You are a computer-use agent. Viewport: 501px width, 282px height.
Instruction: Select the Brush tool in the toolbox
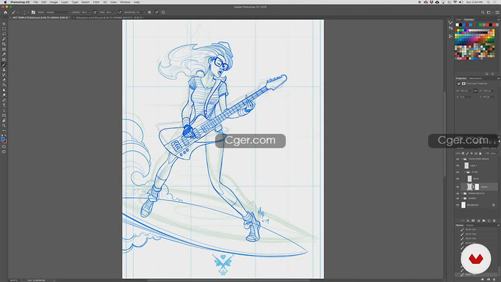pyautogui.click(x=4, y=64)
